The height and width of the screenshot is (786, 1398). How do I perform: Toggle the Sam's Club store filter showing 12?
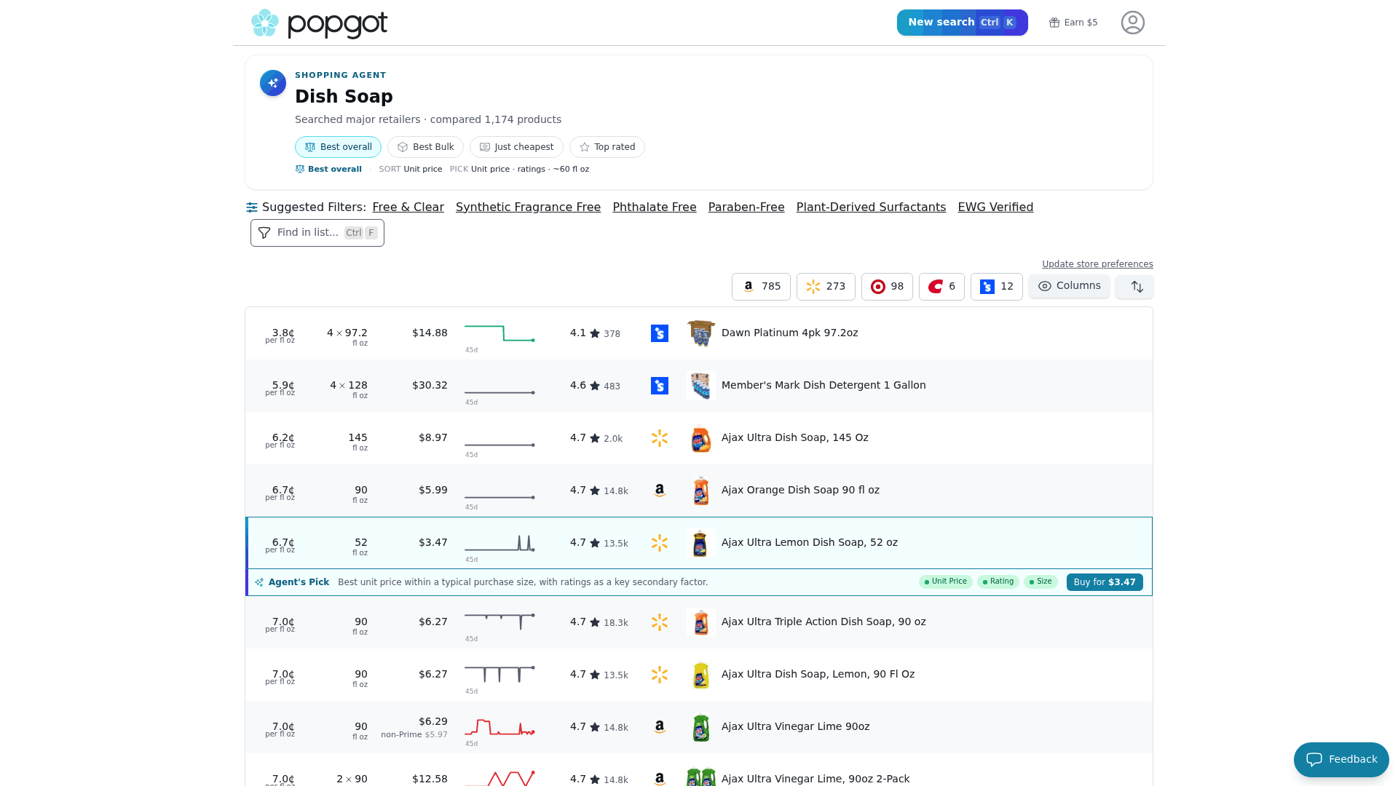tap(996, 287)
